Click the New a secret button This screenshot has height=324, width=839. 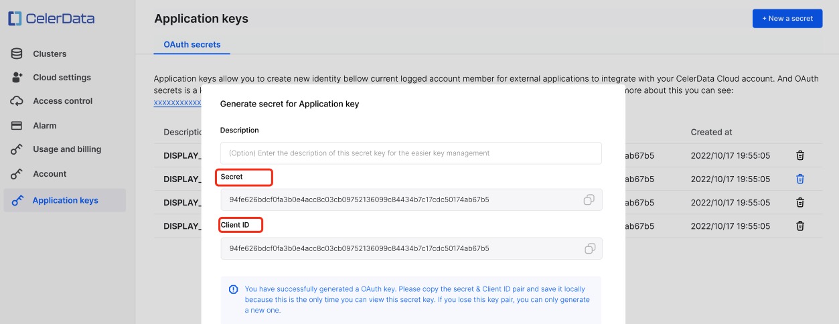pos(787,19)
